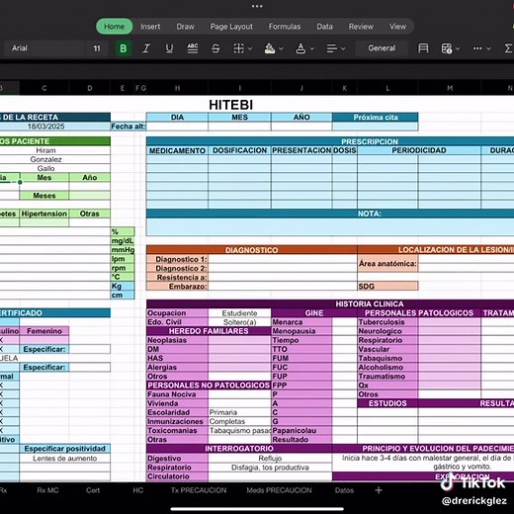Select the Lentes de aumento cell
This screenshot has width=514, height=514.
click(65, 459)
